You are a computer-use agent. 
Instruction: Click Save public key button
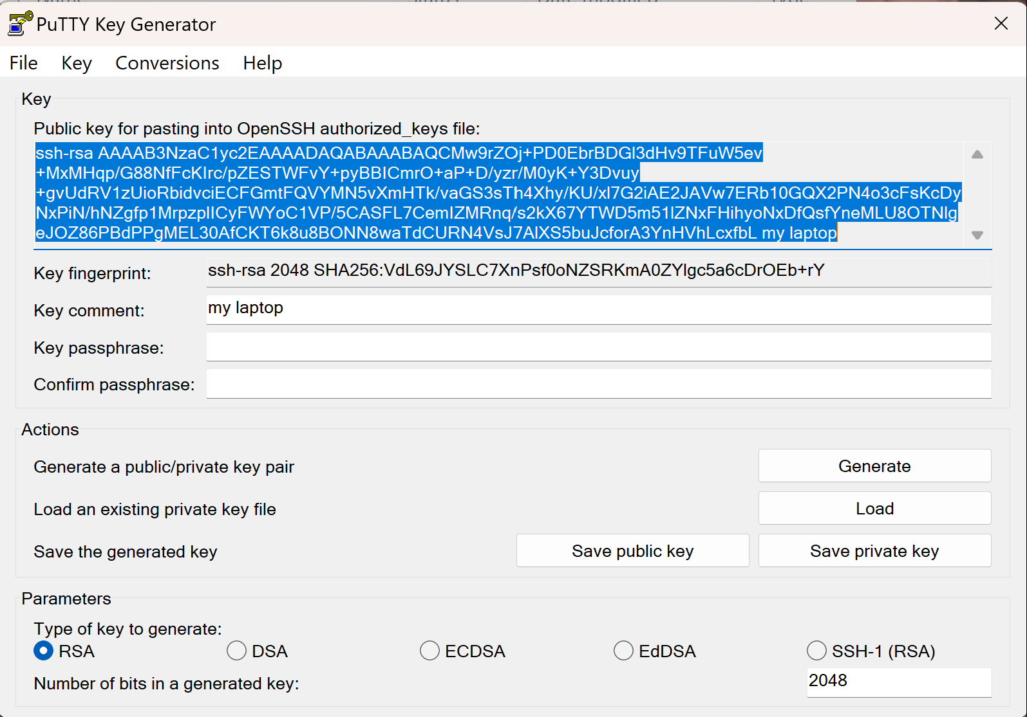[632, 550]
